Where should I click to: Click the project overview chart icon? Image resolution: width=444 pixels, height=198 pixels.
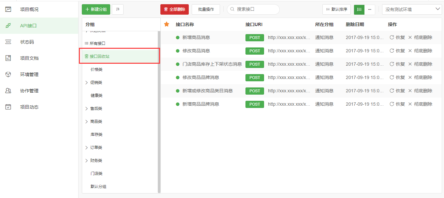coord(8,9)
